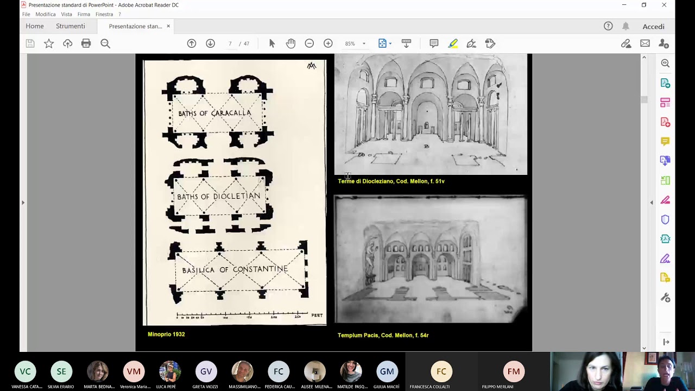Open the Firma menu
Screen dimensions: 695x391
click(x=84, y=14)
